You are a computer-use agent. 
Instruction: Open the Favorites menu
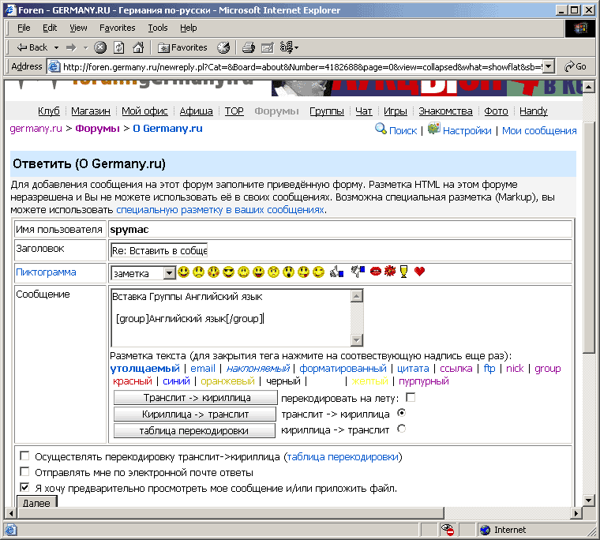[117, 28]
